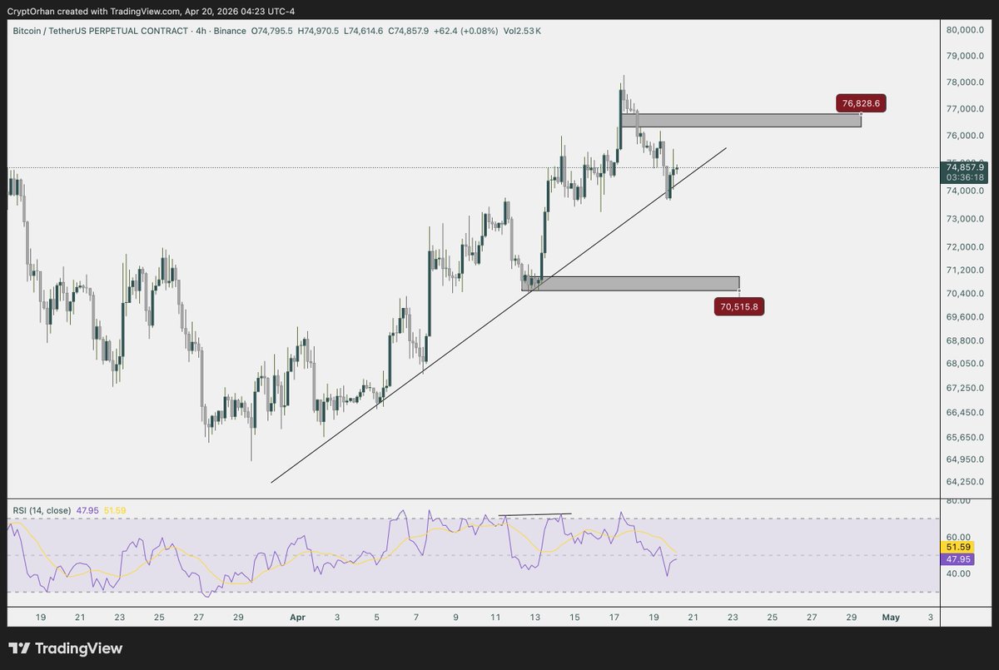Click the yellow 51.59 tag on RSI axis
The width and height of the screenshot is (999, 670).
(957, 547)
